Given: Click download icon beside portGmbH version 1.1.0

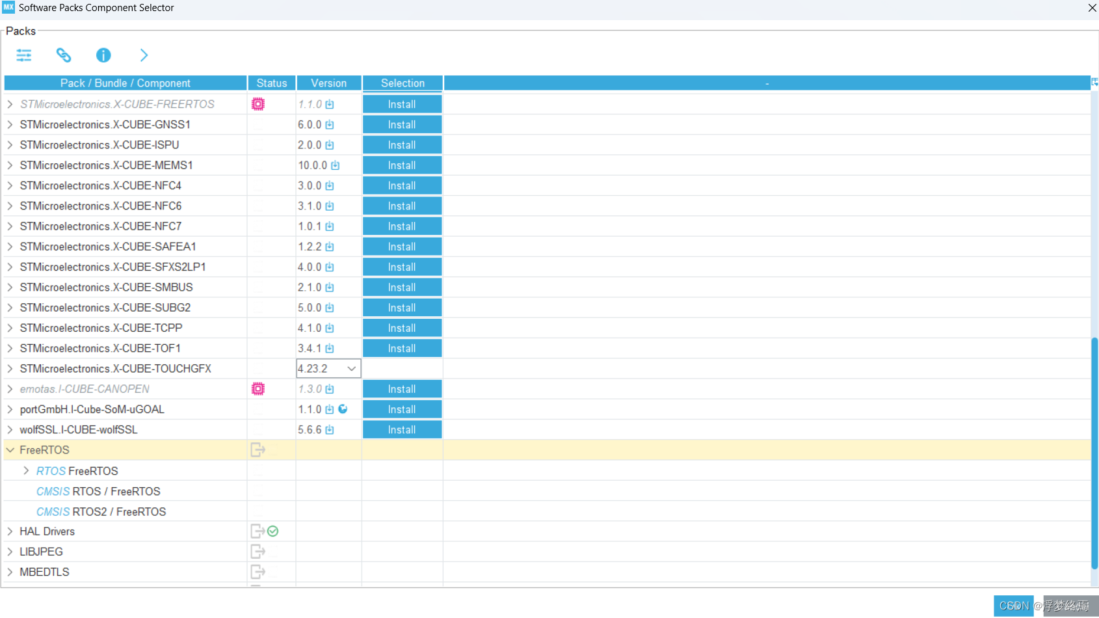Looking at the screenshot, I should (330, 409).
